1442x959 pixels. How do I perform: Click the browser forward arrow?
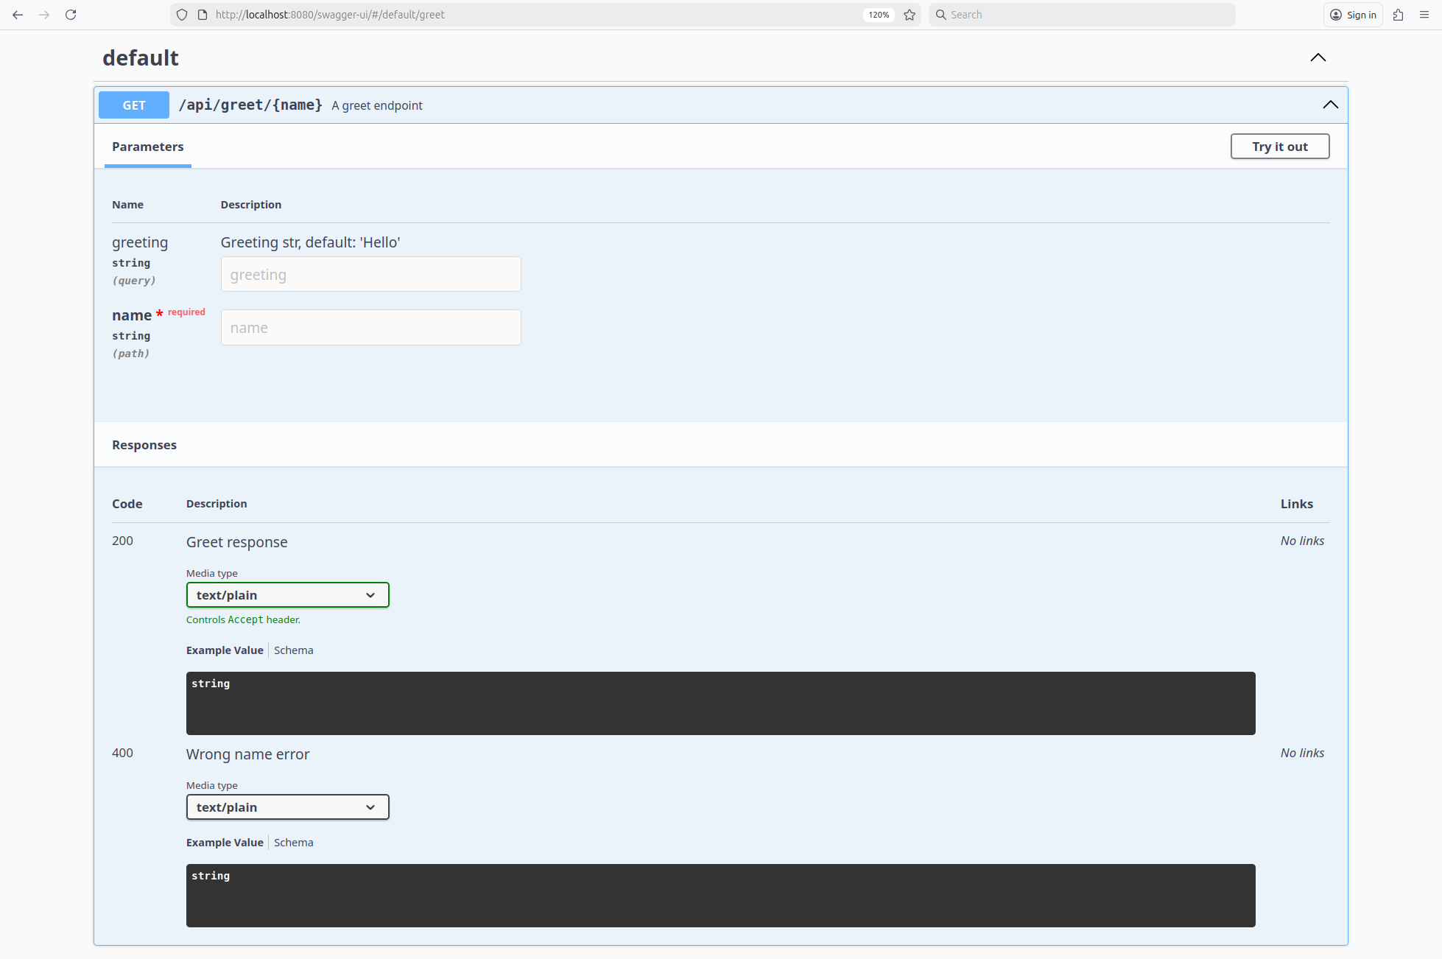[x=44, y=15]
